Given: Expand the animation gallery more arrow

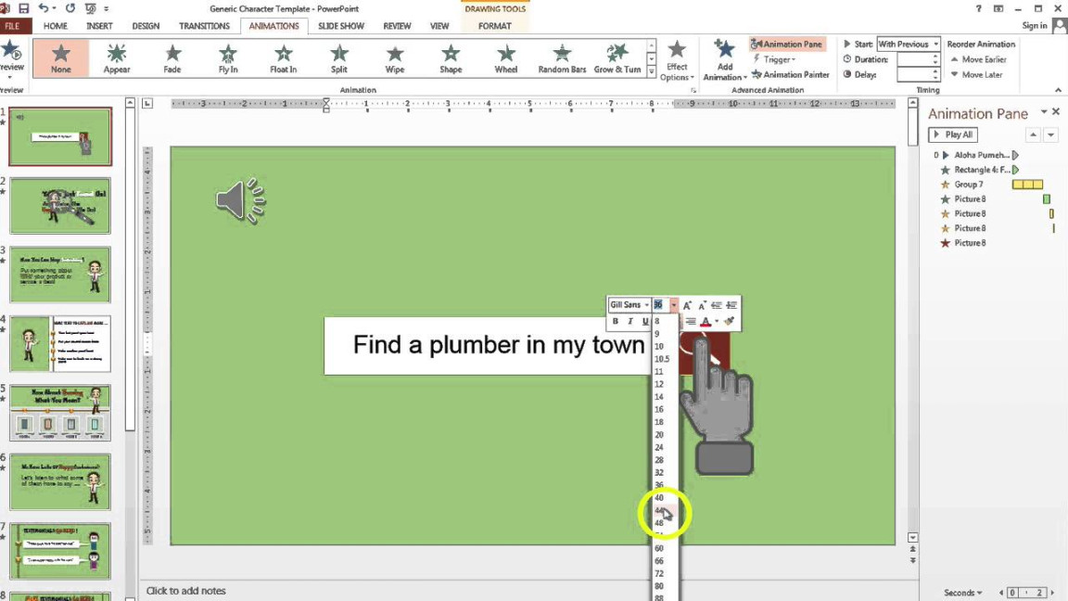Looking at the screenshot, I should click(x=651, y=71).
